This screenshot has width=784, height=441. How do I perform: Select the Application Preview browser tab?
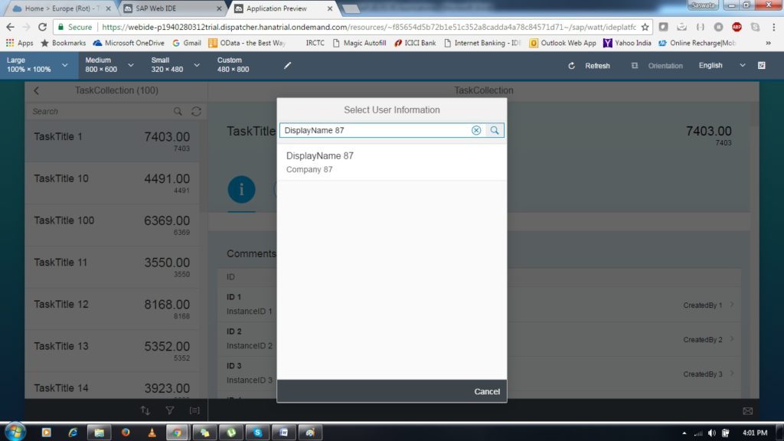(283, 8)
